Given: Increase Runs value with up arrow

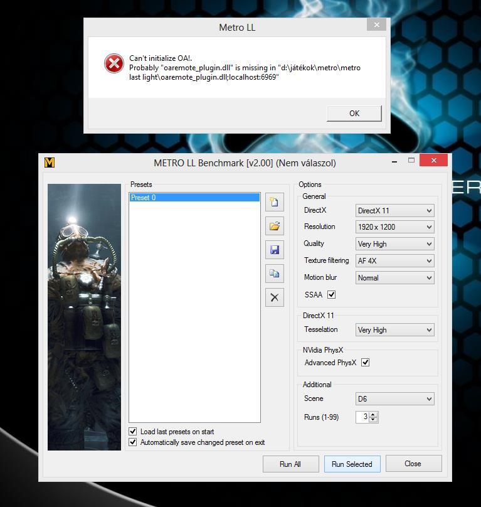Looking at the screenshot, I should [x=373, y=414].
